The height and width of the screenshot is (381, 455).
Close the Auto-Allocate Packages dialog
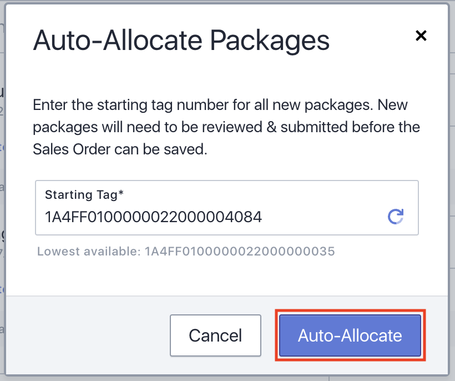[x=421, y=36]
